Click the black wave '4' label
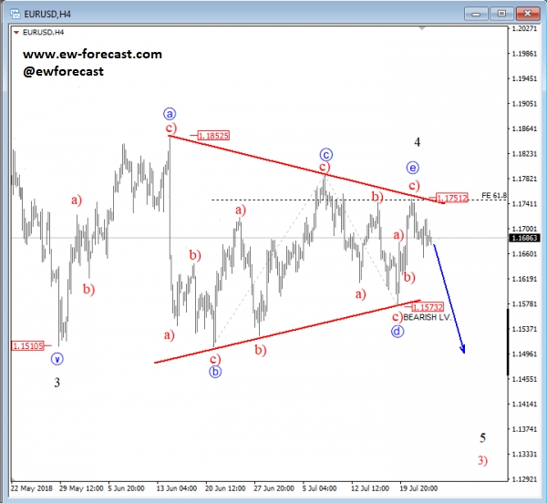The image size is (547, 503). click(418, 142)
